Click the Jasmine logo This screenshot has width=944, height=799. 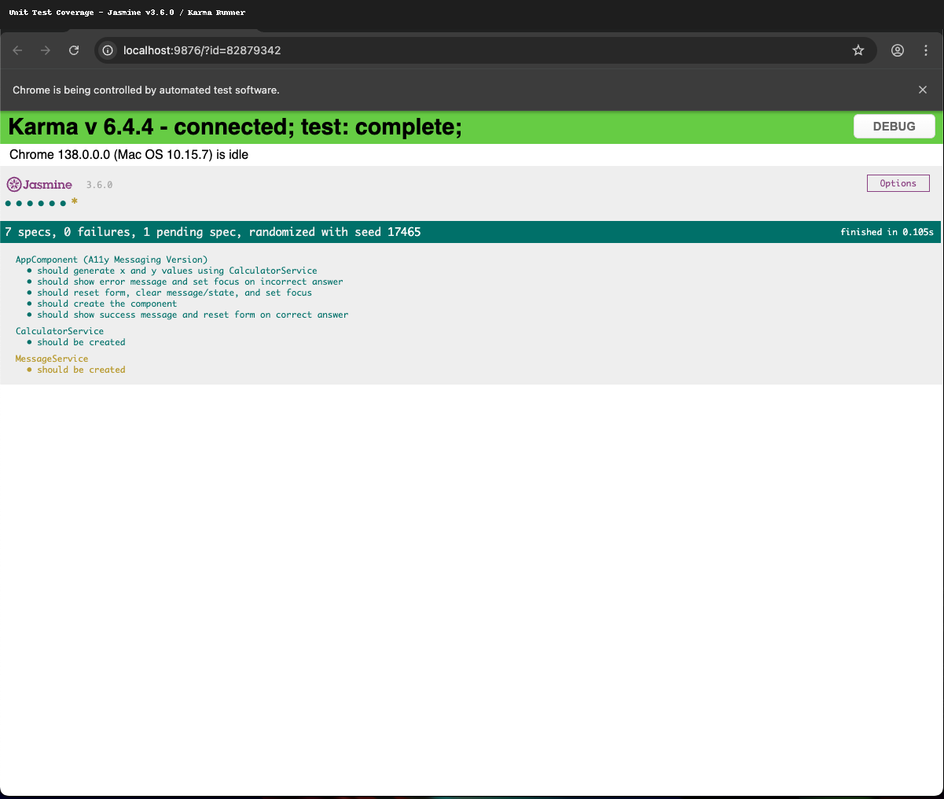39,185
